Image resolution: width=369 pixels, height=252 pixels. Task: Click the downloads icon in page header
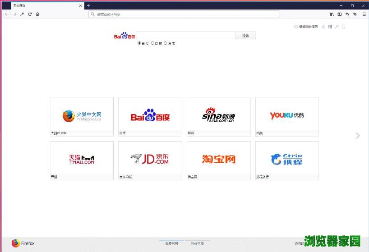pos(323,27)
